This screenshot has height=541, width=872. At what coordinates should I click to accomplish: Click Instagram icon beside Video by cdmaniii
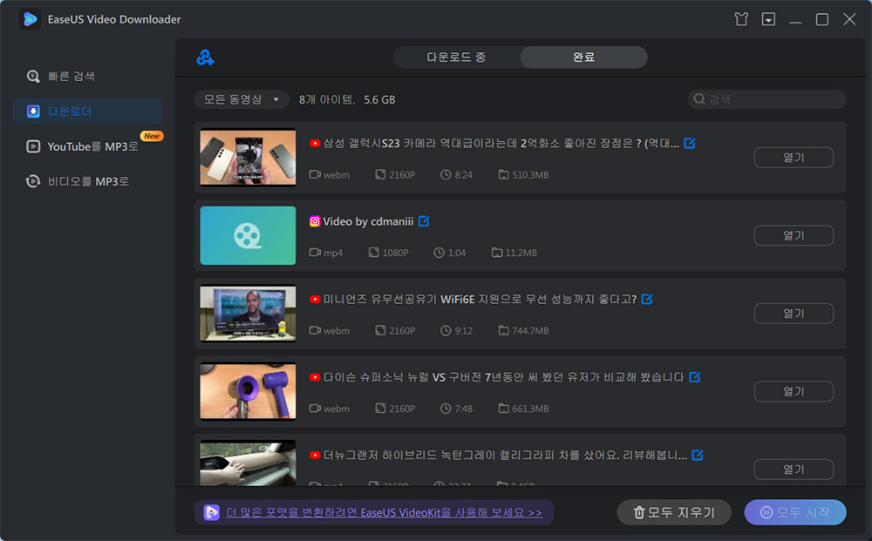[x=315, y=221]
